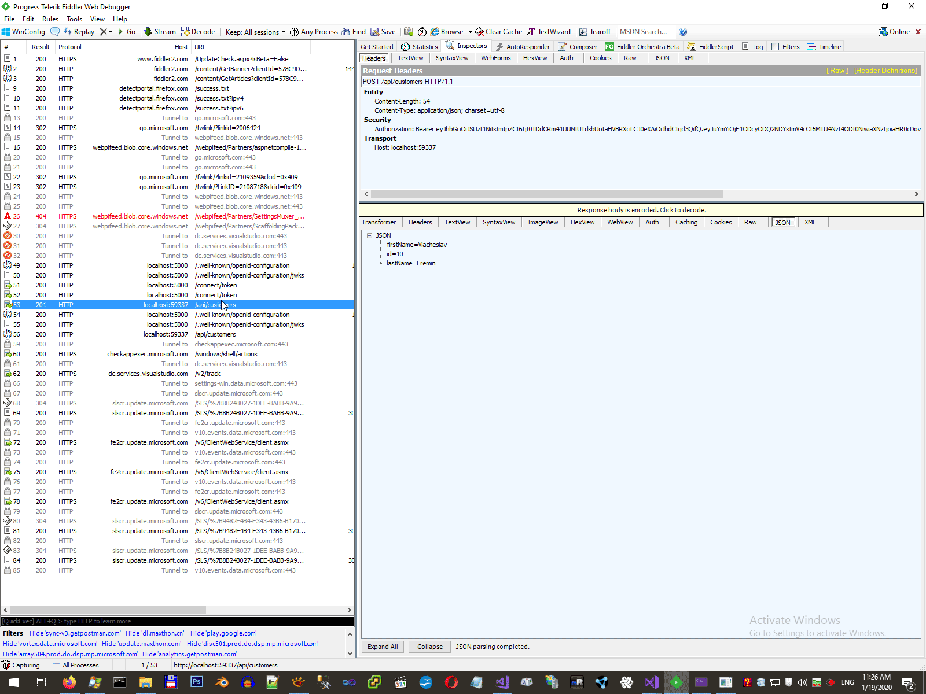Open the TextWizard tool

pos(549,32)
